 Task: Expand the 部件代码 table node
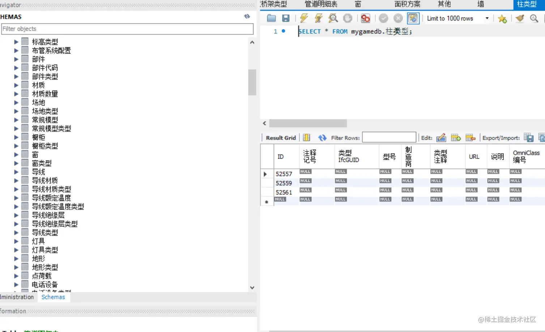16,68
